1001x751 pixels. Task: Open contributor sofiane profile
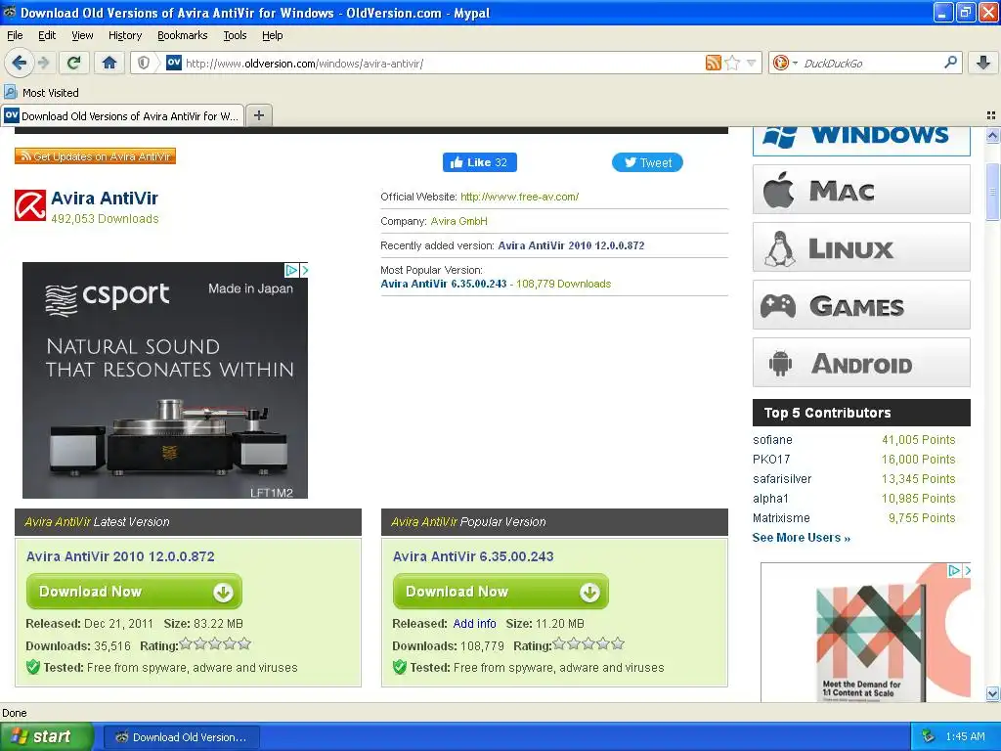coord(772,439)
